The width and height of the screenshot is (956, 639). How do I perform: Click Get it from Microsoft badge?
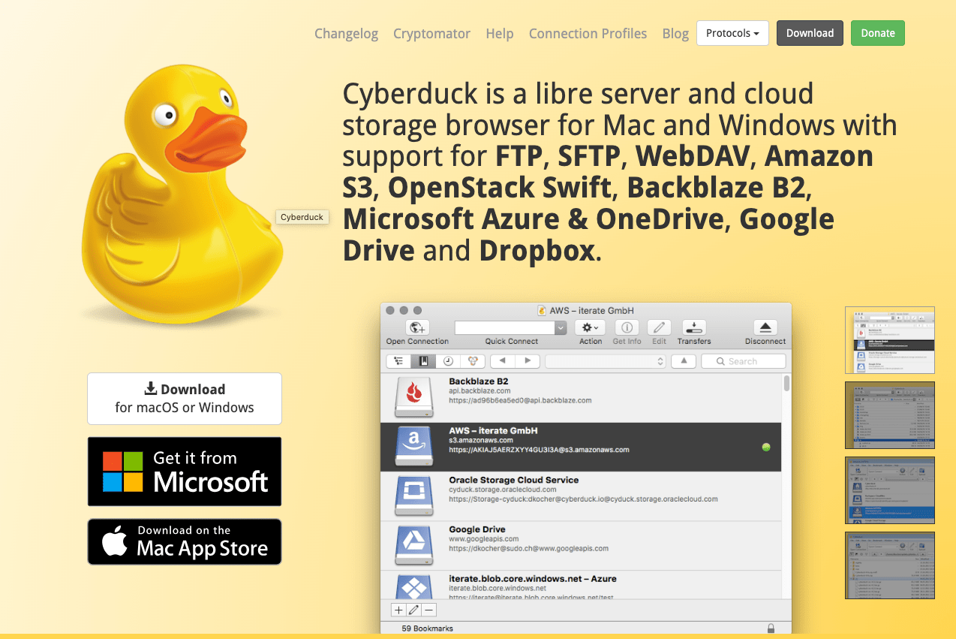(185, 472)
